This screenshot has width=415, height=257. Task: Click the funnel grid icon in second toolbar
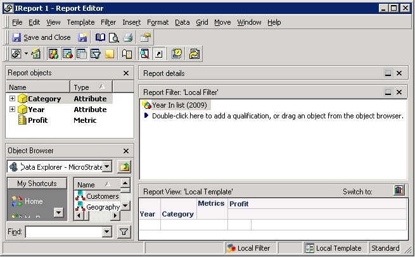(95, 54)
